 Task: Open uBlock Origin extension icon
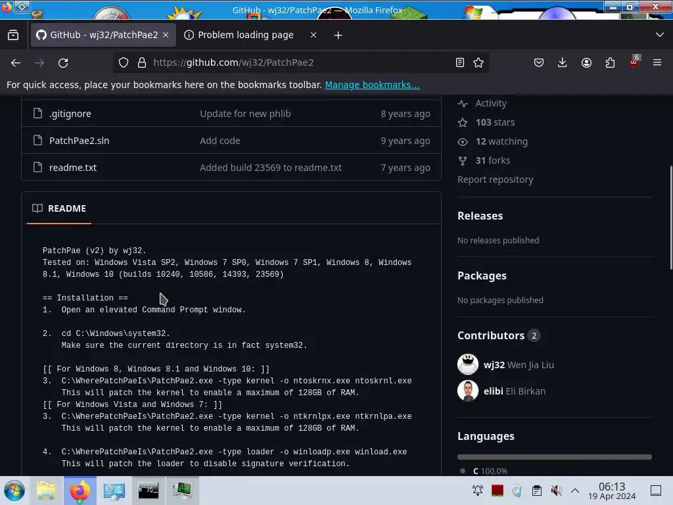pyautogui.click(x=634, y=62)
